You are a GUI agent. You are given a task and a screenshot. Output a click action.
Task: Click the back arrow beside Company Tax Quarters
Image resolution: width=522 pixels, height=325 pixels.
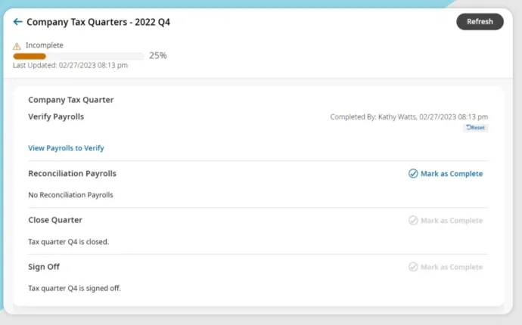(x=18, y=22)
